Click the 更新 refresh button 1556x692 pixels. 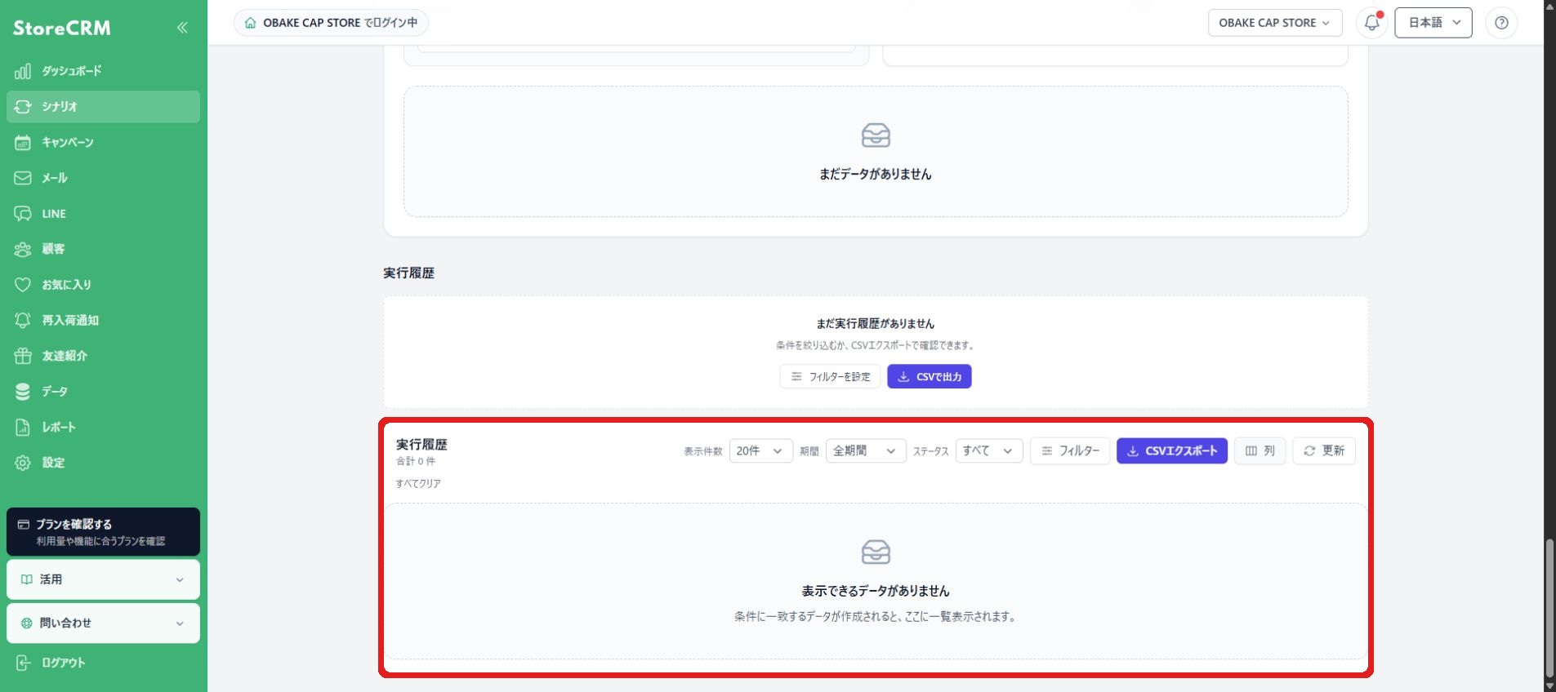[x=1324, y=450]
